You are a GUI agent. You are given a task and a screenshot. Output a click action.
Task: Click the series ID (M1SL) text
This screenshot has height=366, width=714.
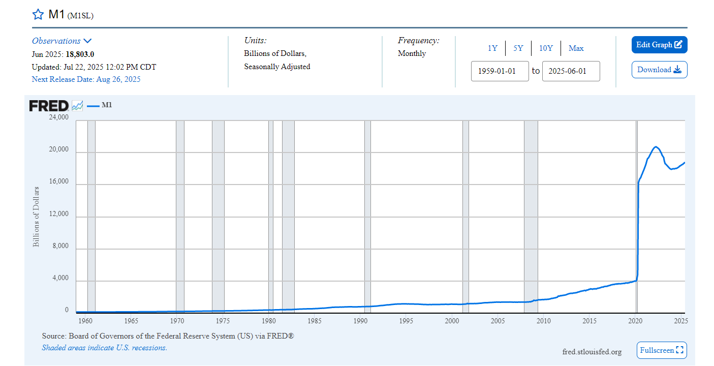[80, 16]
